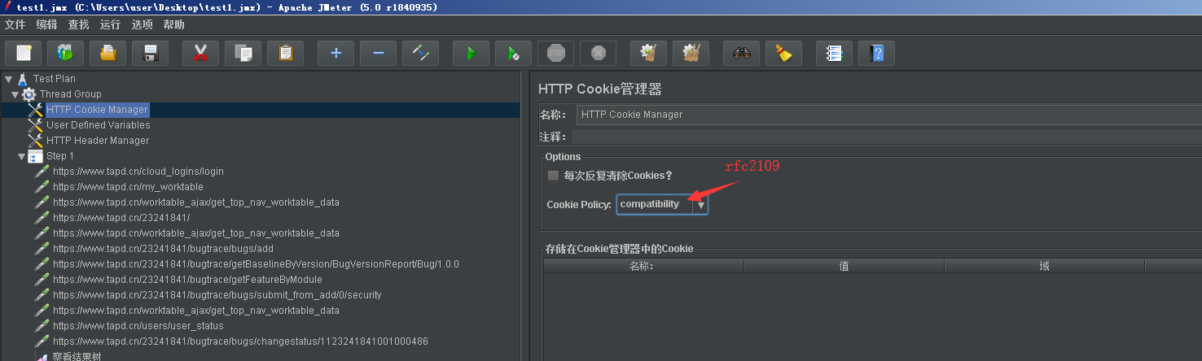The width and height of the screenshot is (1202, 361).
Task: Select the my_worktable request
Action: tap(128, 187)
